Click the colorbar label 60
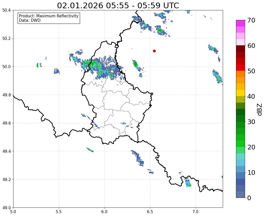265x216 pixels. point(251,46)
